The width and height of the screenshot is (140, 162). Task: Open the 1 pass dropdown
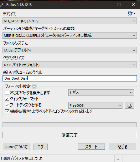pyautogui.click(x=101, y=93)
